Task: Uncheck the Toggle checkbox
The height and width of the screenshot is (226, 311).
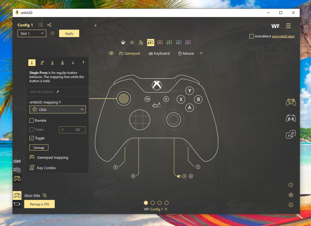Action: 32,138
